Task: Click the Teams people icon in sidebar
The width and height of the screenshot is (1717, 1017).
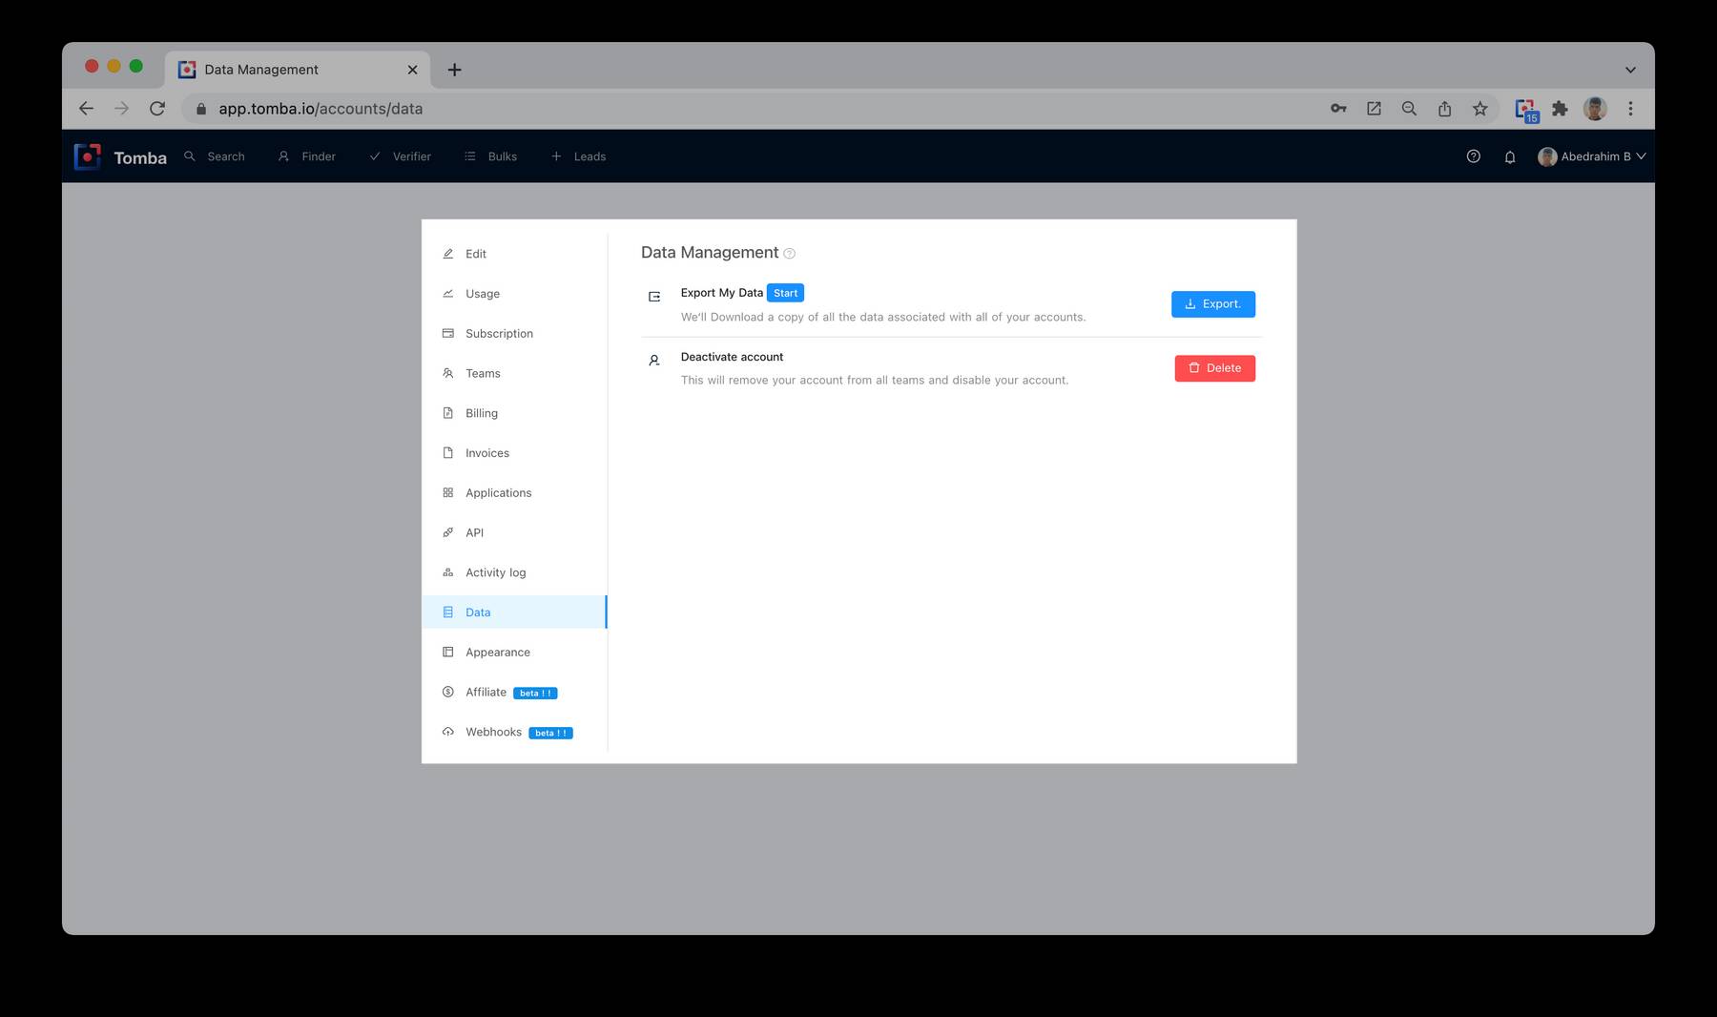Action: [x=448, y=373]
